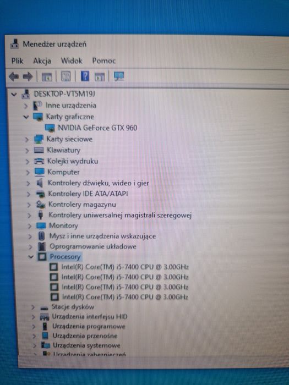Expand Kontrolery uniwersalnej magistrali szeregowej
The image size is (289, 385).
pos(29,216)
